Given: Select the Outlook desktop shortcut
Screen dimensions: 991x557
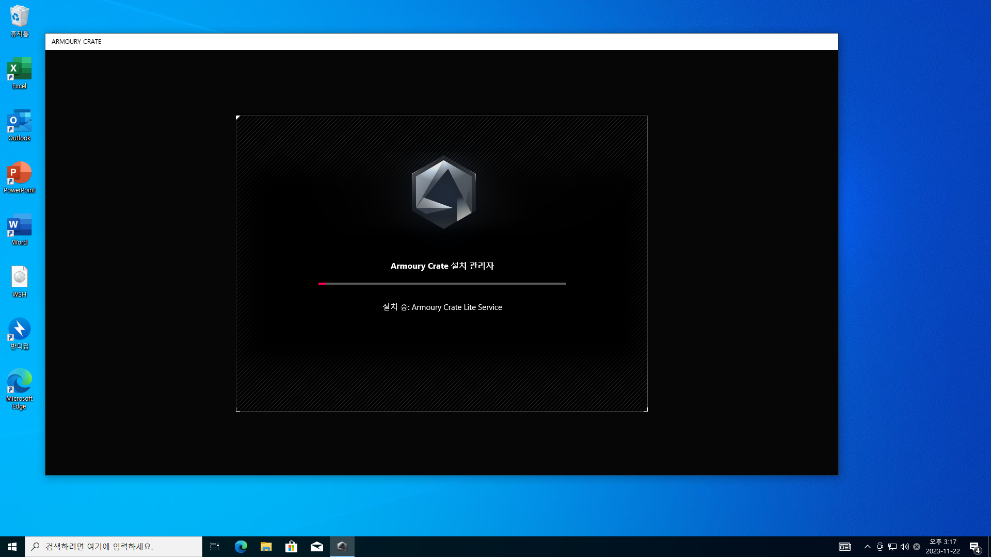Looking at the screenshot, I should pyautogui.click(x=19, y=125).
